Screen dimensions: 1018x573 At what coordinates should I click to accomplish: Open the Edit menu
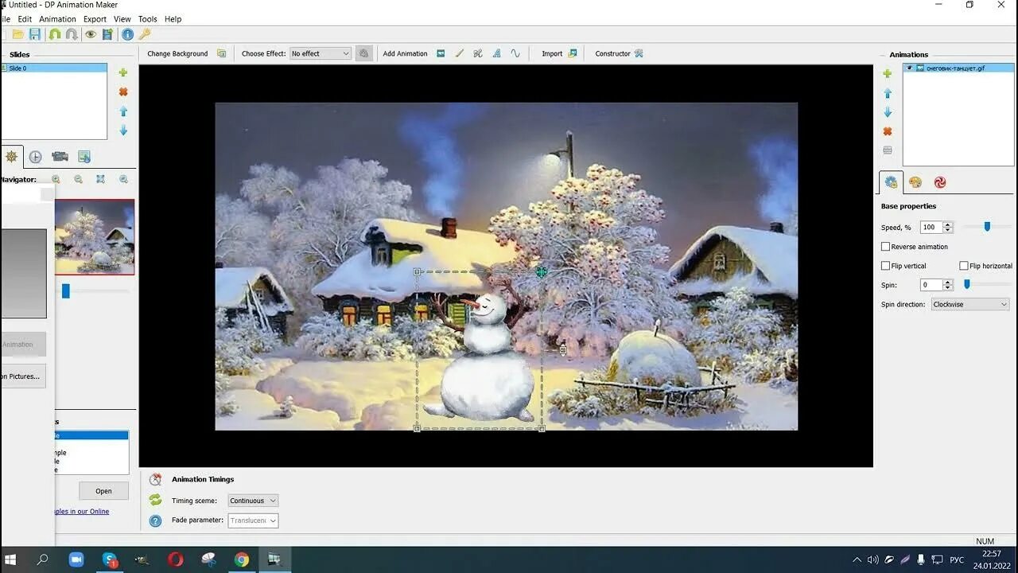[x=25, y=19]
